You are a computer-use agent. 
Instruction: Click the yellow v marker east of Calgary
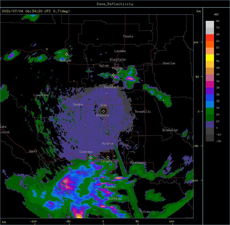114,156
